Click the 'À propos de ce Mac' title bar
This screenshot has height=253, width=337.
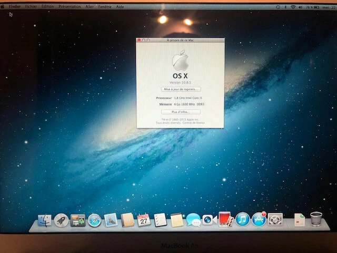tap(180, 40)
